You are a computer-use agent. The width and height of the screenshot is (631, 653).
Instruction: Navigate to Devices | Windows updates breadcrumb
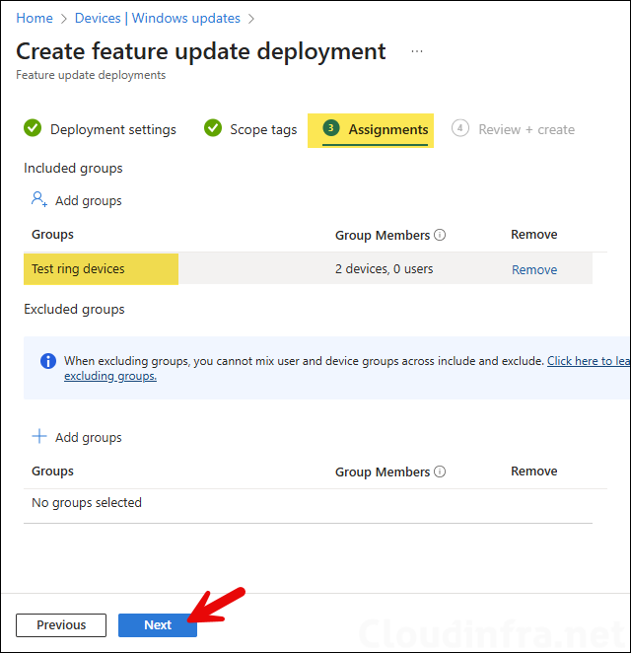click(x=158, y=18)
